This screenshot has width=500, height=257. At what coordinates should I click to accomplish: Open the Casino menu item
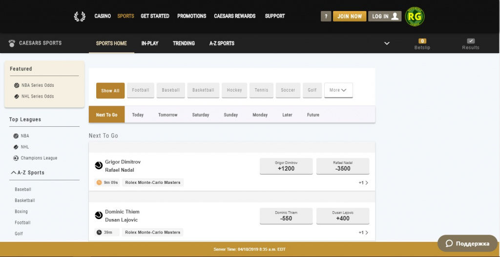pyautogui.click(x=103, y=16)
